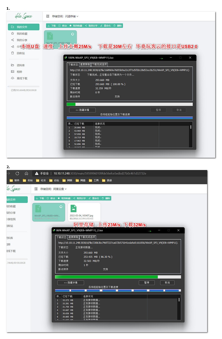Open the 2022-03-04_165407.jpg file card
The width and height of the screenshot is (222, 339).
[x=84, y=212]
